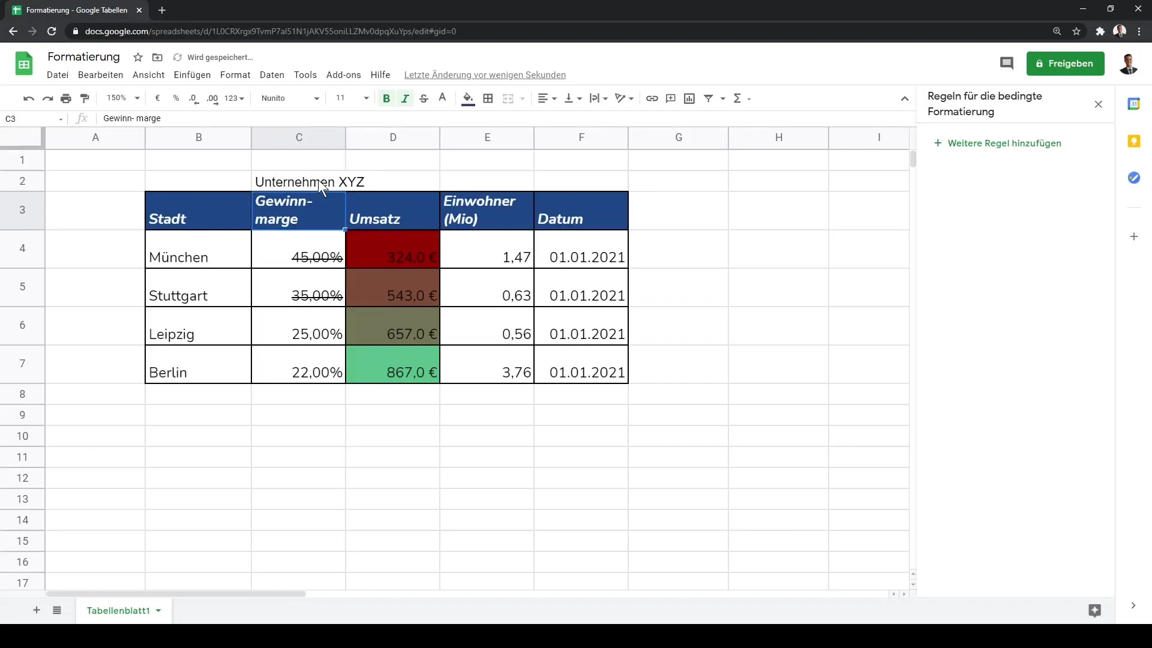Click the name box showing C3

tap(34, 119)
